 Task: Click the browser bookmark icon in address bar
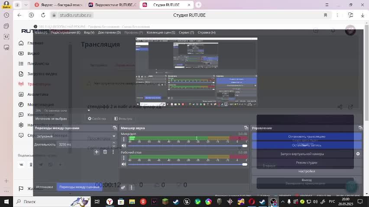(x=325, y=15)
